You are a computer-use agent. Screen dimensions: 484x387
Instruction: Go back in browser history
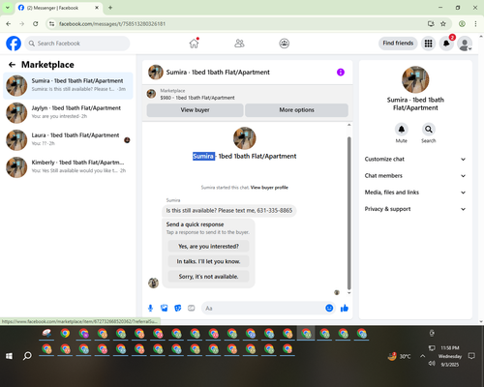[x=9, y=23]
